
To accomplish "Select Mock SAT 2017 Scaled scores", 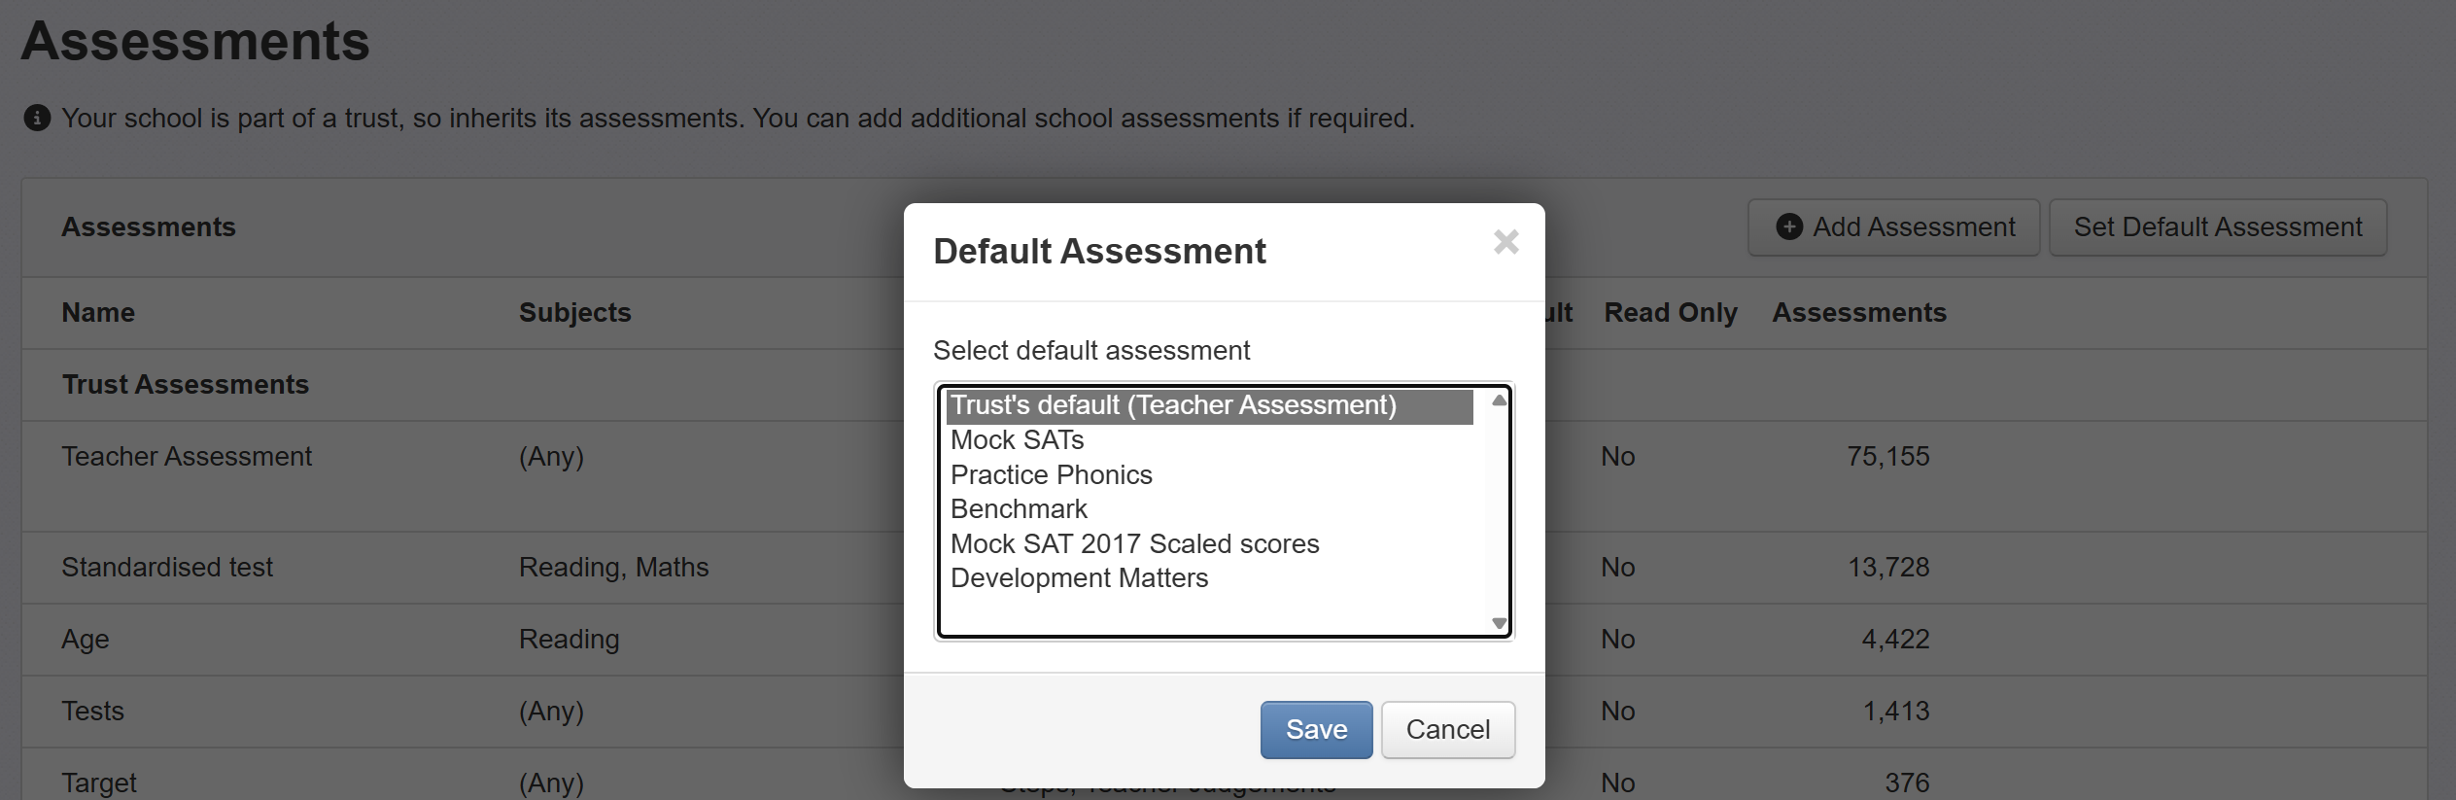I will pyautogui.click(x=1134, y=544).
